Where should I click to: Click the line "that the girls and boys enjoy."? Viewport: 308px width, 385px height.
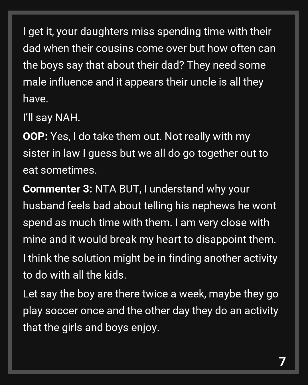tap(91, 328)
